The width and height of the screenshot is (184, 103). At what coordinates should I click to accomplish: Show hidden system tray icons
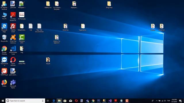pos(156,101)
